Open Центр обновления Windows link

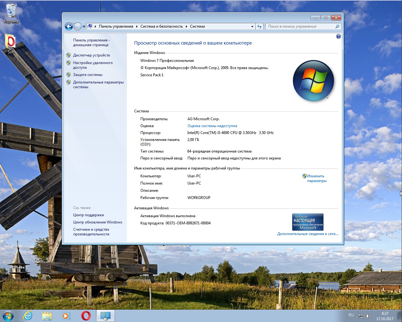pos(98,222)
